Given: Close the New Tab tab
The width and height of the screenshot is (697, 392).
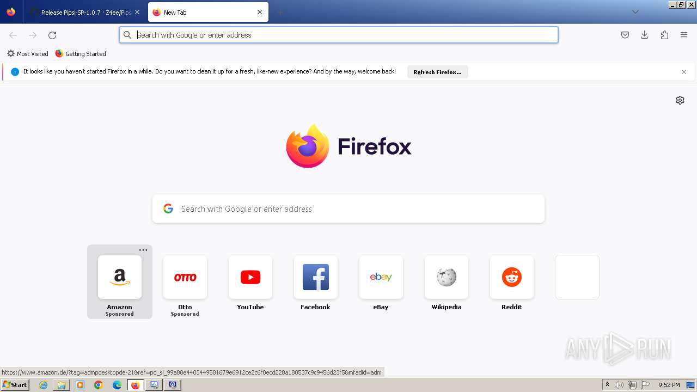Looking at the screenshot, I should click(x=260, y=12).
